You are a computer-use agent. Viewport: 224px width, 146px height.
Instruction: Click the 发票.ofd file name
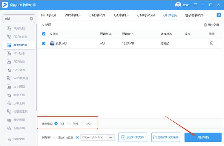coord(61,43)
